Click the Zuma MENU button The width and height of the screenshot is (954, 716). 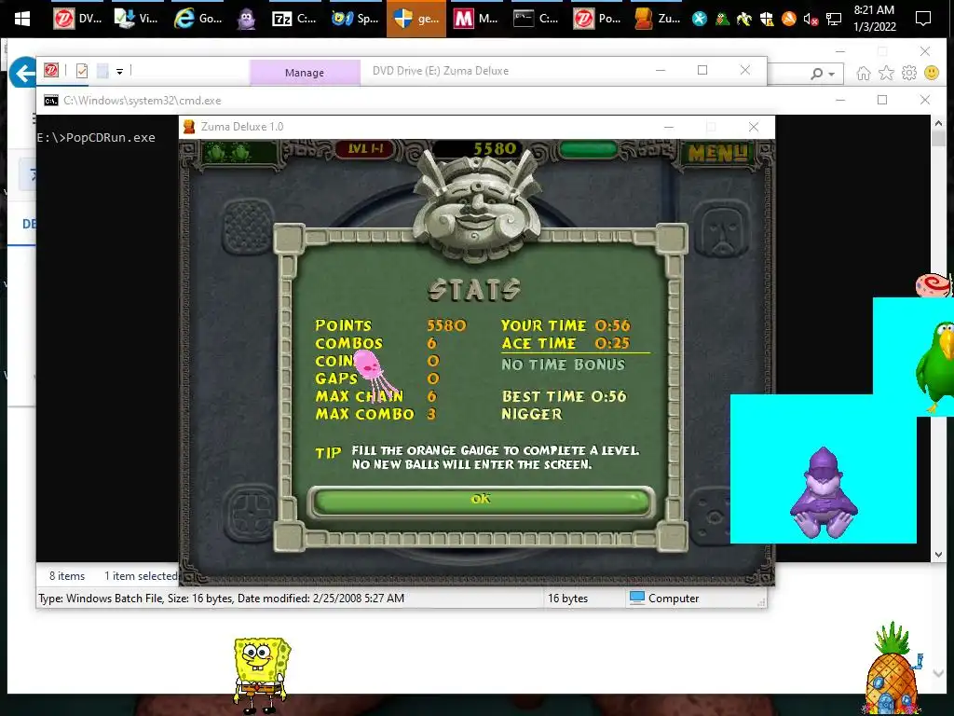click(x=717, y=154)
